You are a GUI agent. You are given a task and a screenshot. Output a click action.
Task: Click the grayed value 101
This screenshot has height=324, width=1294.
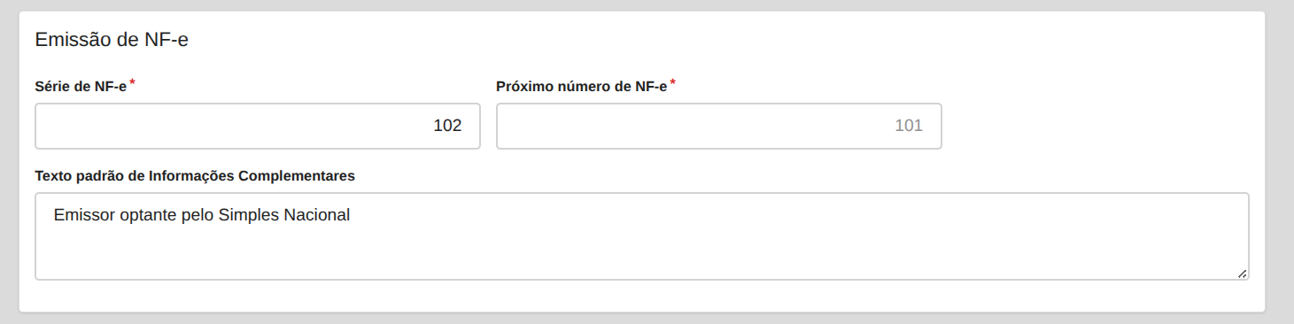point(909,126)
